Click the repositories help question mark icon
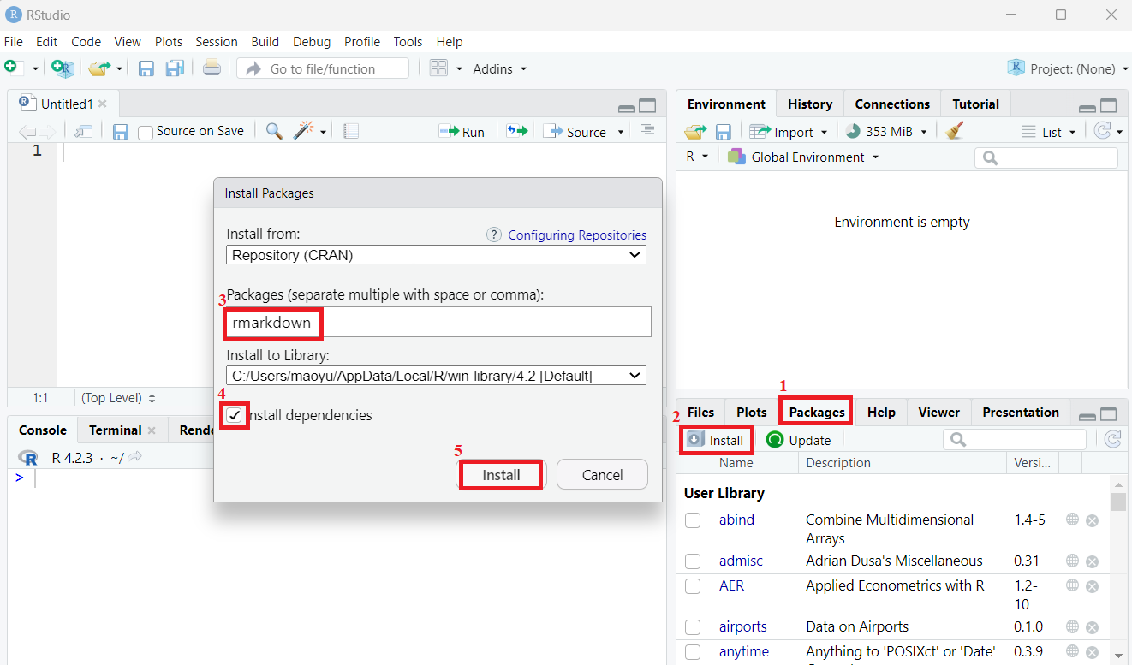The height and width of the screenshot is (665, 1132). click(x=494, y=235)
